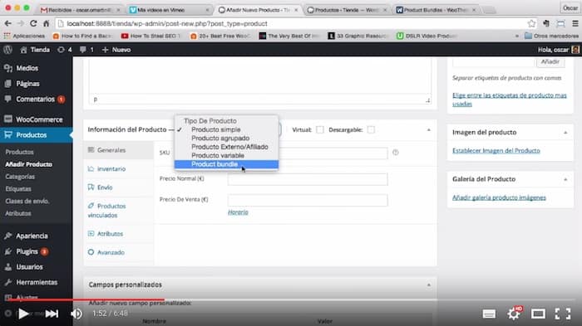The height and width of the screenshot is (326, 582).
Task: Toggle the Virtual checkbox
Action: point(320,129)
